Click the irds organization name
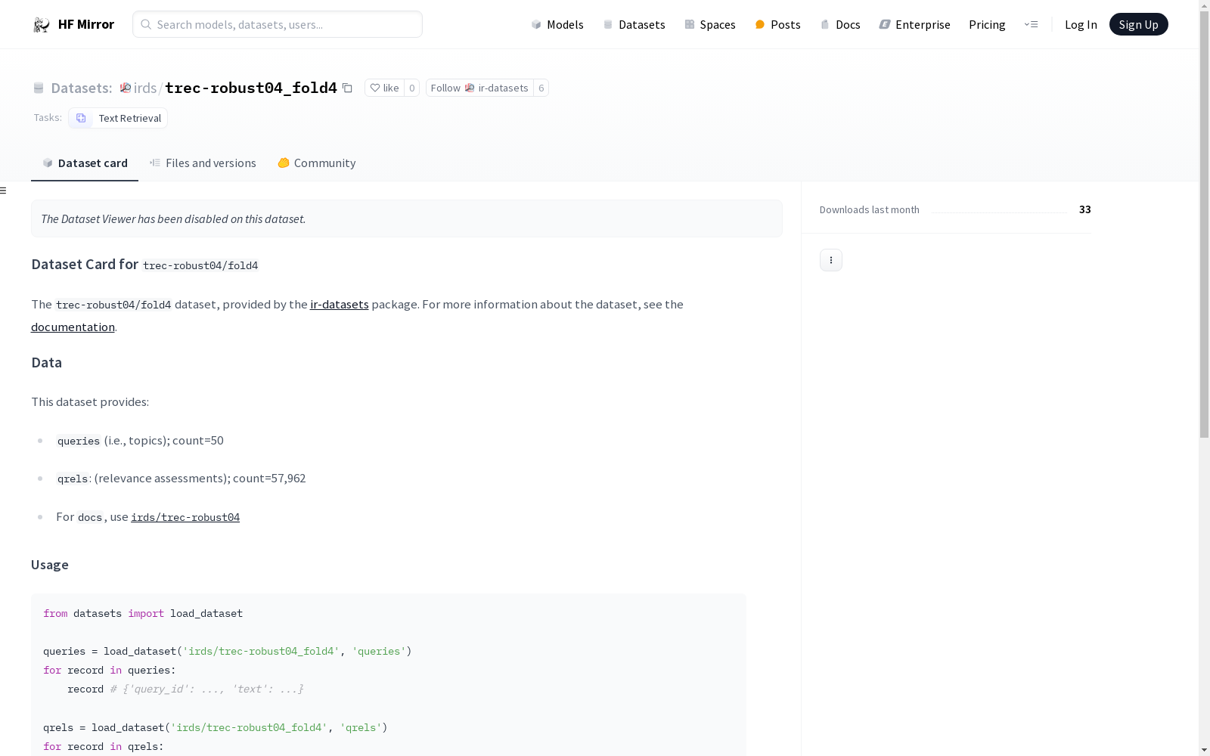 point(145,88)
